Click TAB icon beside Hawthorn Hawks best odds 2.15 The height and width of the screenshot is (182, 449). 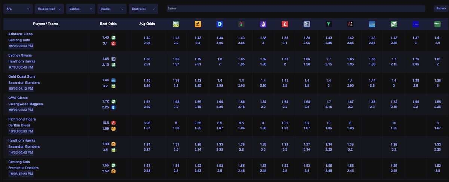(113, 65)
